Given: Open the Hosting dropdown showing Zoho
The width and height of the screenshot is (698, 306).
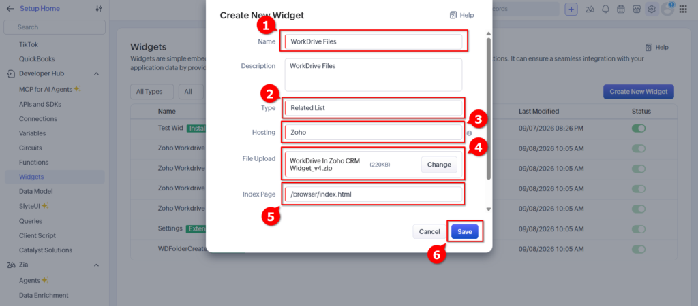Looking at the screenshot, I should [374, 133].
